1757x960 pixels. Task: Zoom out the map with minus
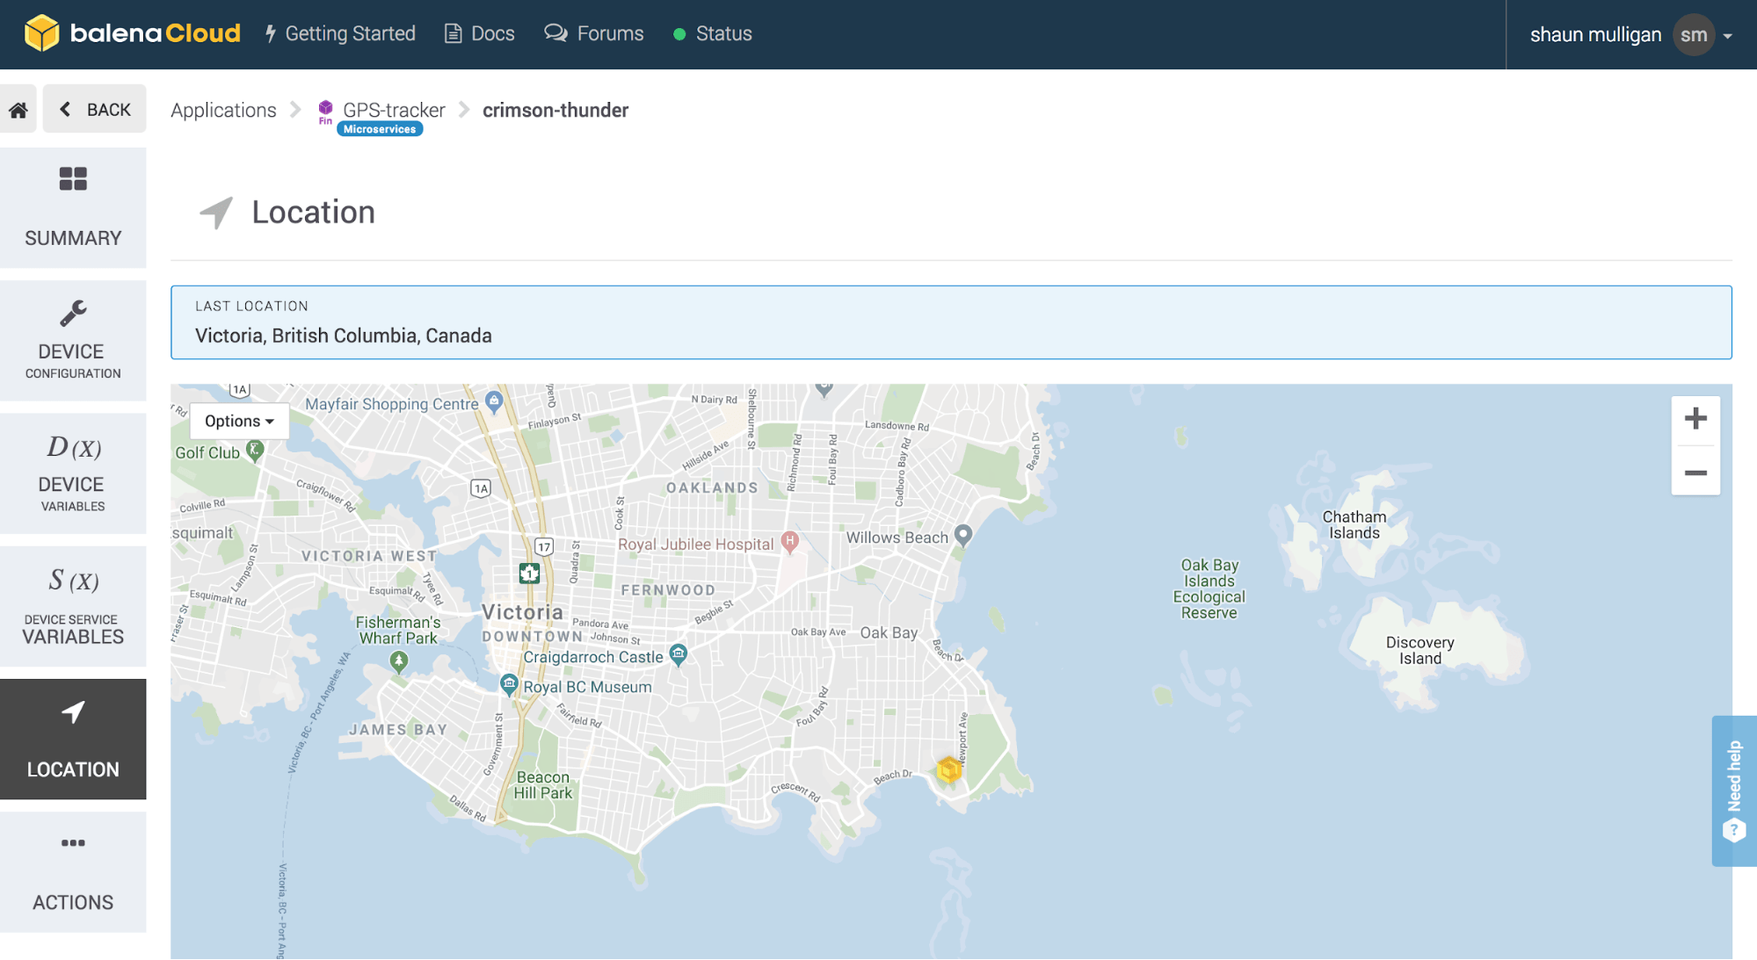click(x=1695, y=473)
